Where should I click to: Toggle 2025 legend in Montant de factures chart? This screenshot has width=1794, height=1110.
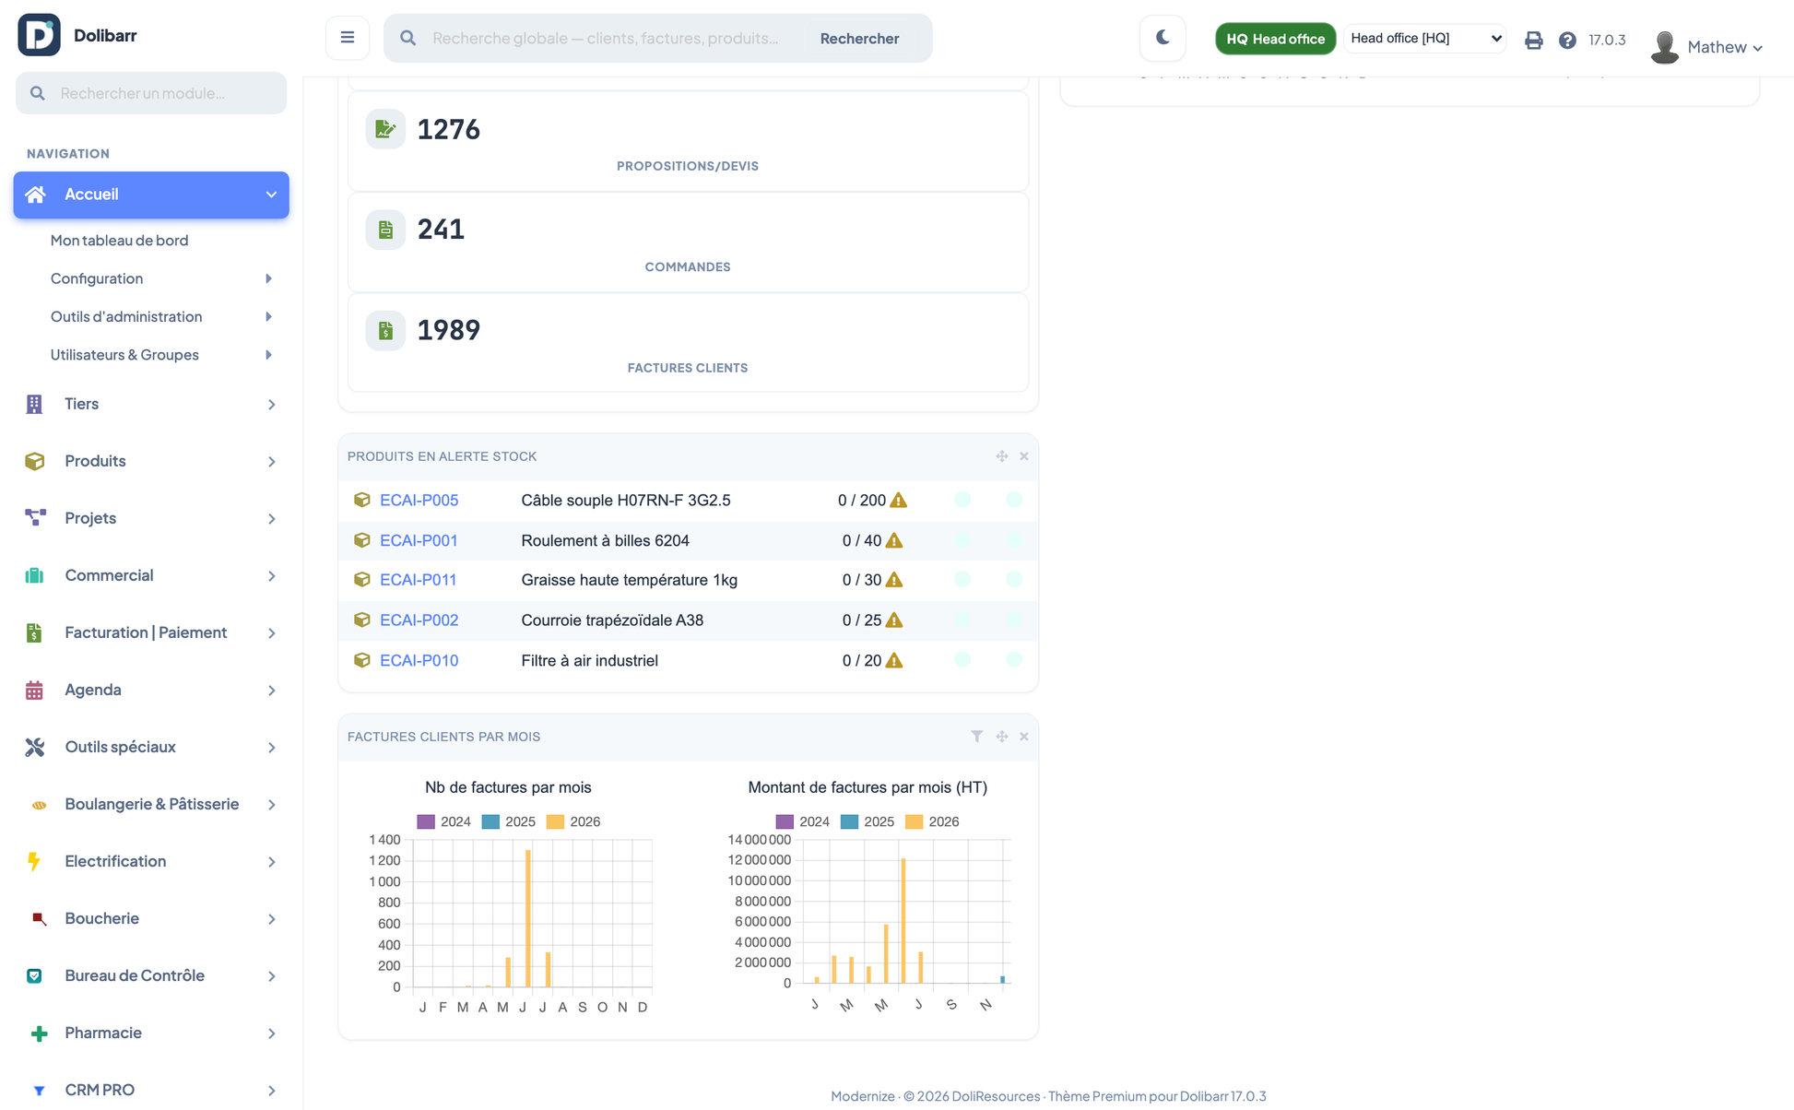pos(867,821)
